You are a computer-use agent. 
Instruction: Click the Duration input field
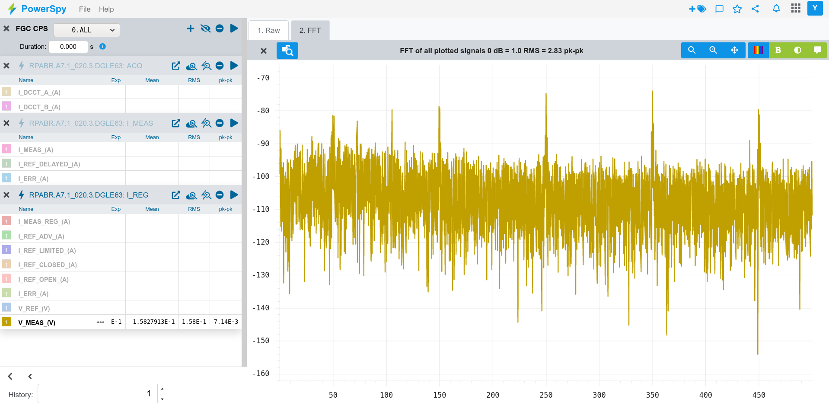pyautogui.click(x=68, y=47)
